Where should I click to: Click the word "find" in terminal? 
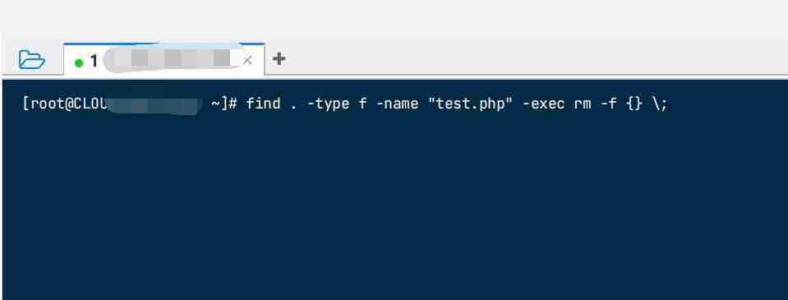pos(263,104)
